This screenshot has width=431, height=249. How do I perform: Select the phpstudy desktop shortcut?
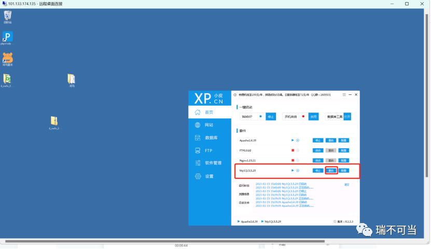(x=7, y=38)
